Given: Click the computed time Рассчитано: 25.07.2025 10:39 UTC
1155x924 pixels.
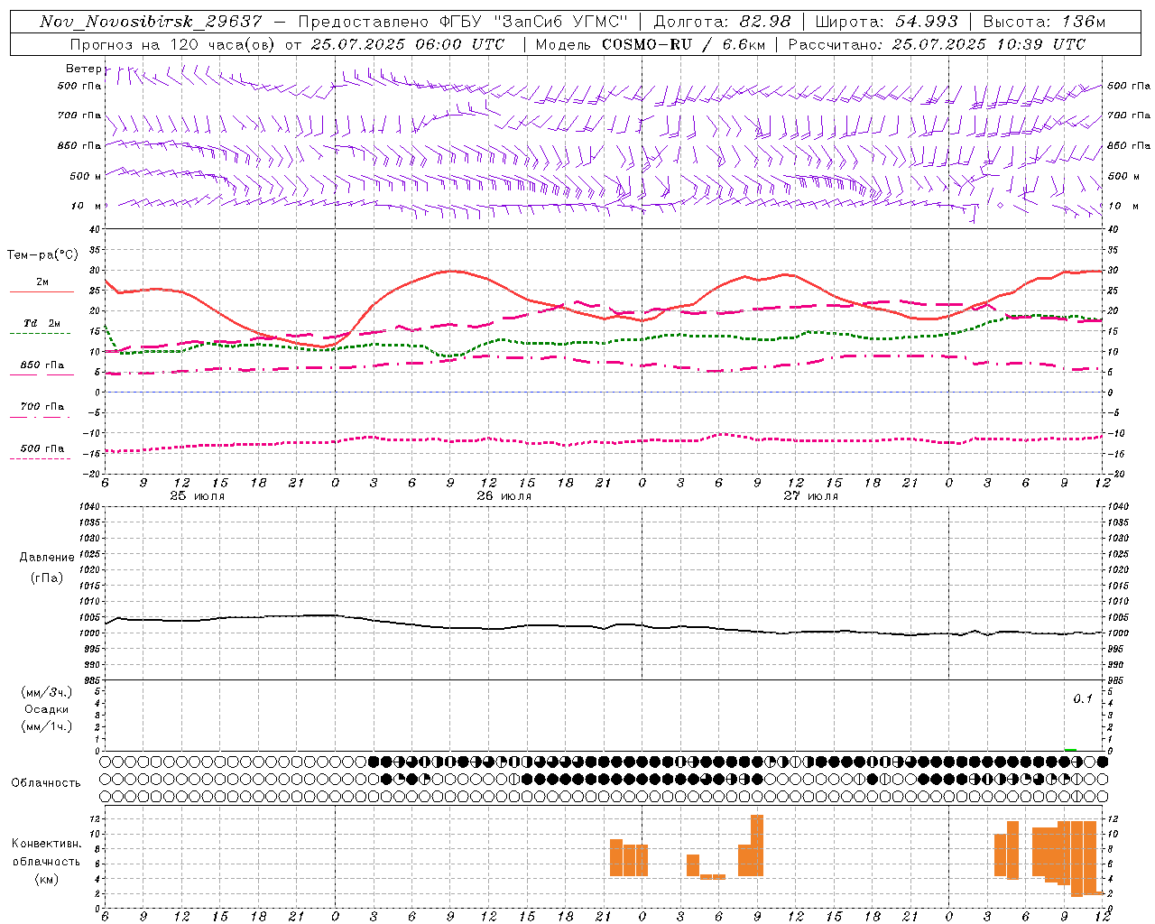Looking at the screenshot, I should (x=937, y=44).
